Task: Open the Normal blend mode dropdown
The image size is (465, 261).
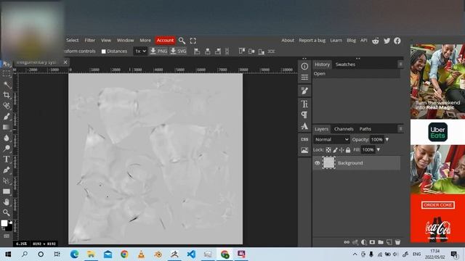Action: pos(331,139)
